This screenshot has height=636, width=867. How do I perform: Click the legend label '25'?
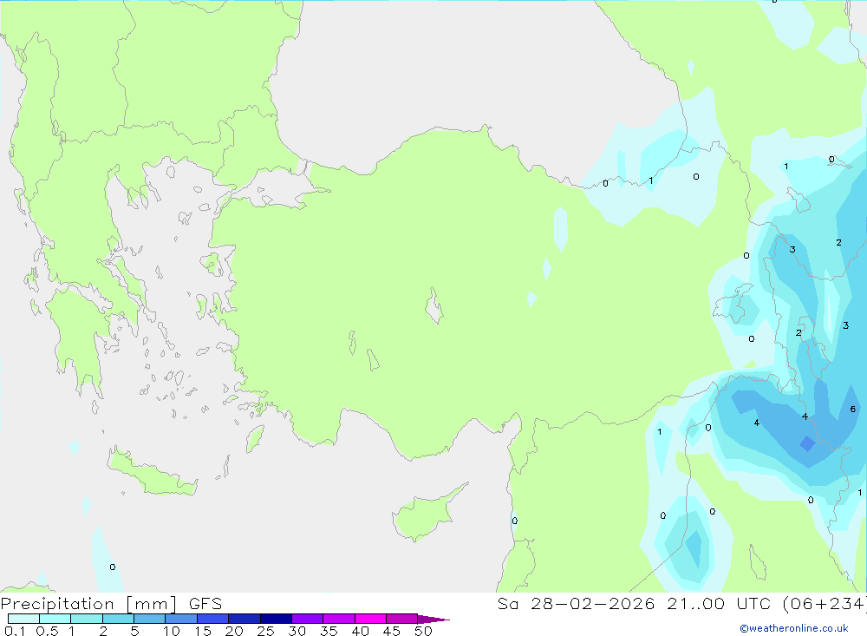pyautogui.click(x=266, y=631)
